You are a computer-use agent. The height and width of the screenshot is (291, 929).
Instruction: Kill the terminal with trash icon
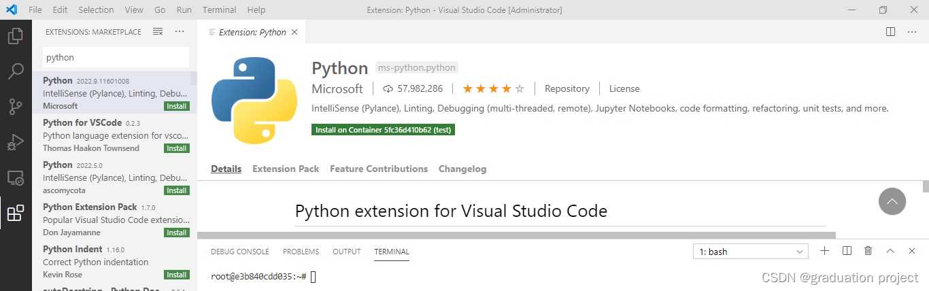(868, 251)
